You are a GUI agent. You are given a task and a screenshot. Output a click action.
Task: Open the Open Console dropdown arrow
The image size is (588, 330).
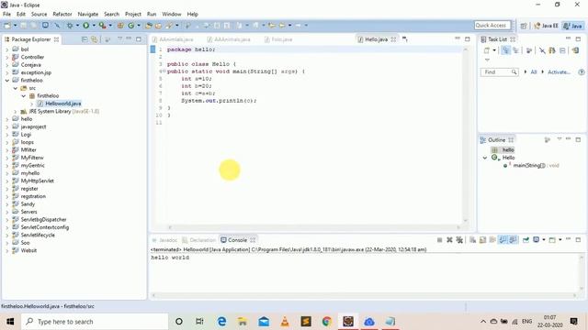pyautogui.click(x=560, y=240)
